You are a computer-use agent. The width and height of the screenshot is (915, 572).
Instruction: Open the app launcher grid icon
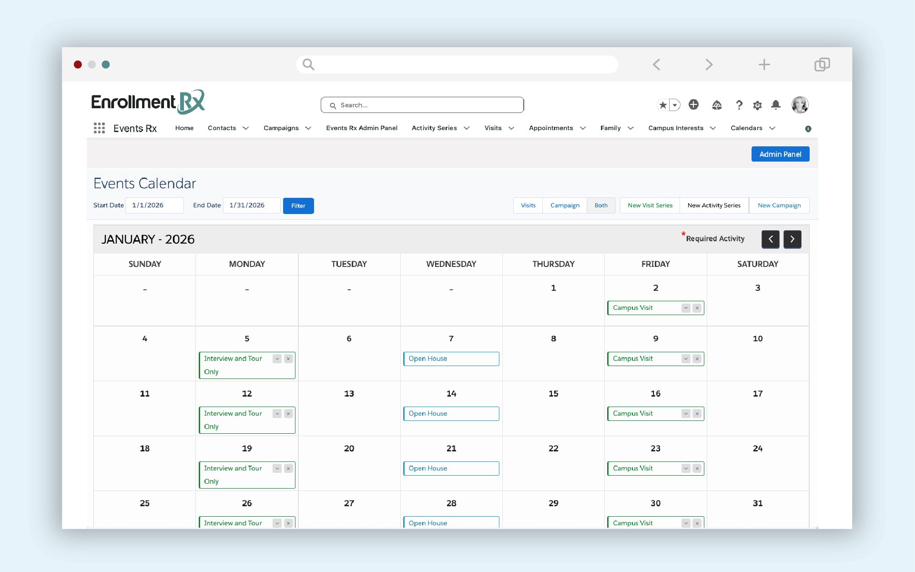pyautogui.click(x=99, y=128)
